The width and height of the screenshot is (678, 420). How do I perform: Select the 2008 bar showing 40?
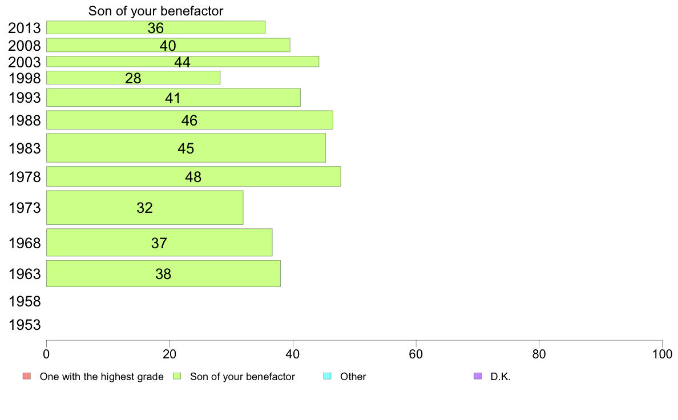(168, 45)
